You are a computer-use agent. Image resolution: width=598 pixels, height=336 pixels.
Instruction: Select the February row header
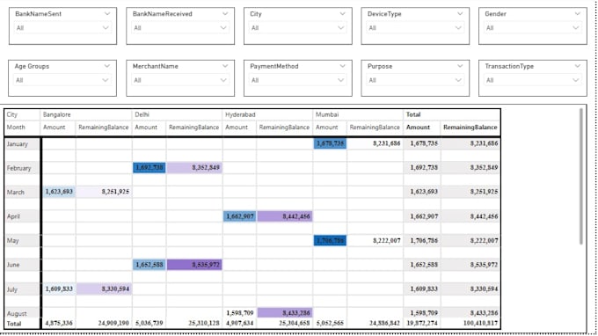[23, 168]
